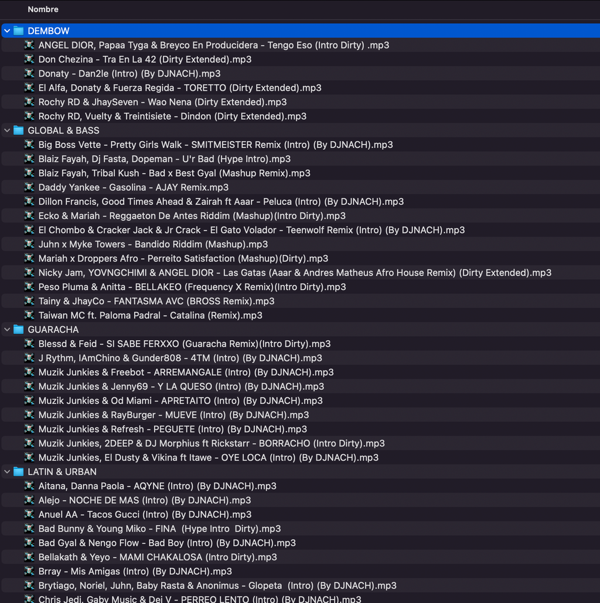600x603 pixels.
Task: Select the GLOBAL & BASS folder name
Action: (63, 131)
